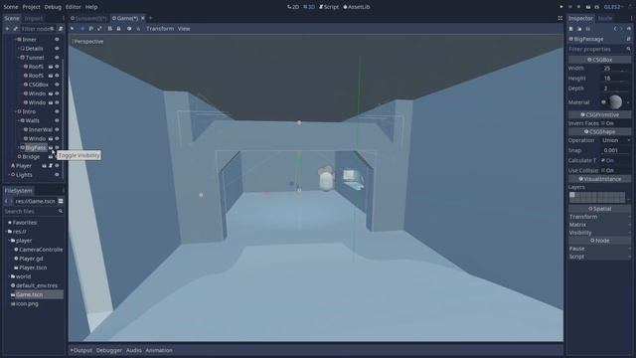Viewport: 636px width, 358px height.
Task: Open the Output bottom panel
Action: coord(81,350)
